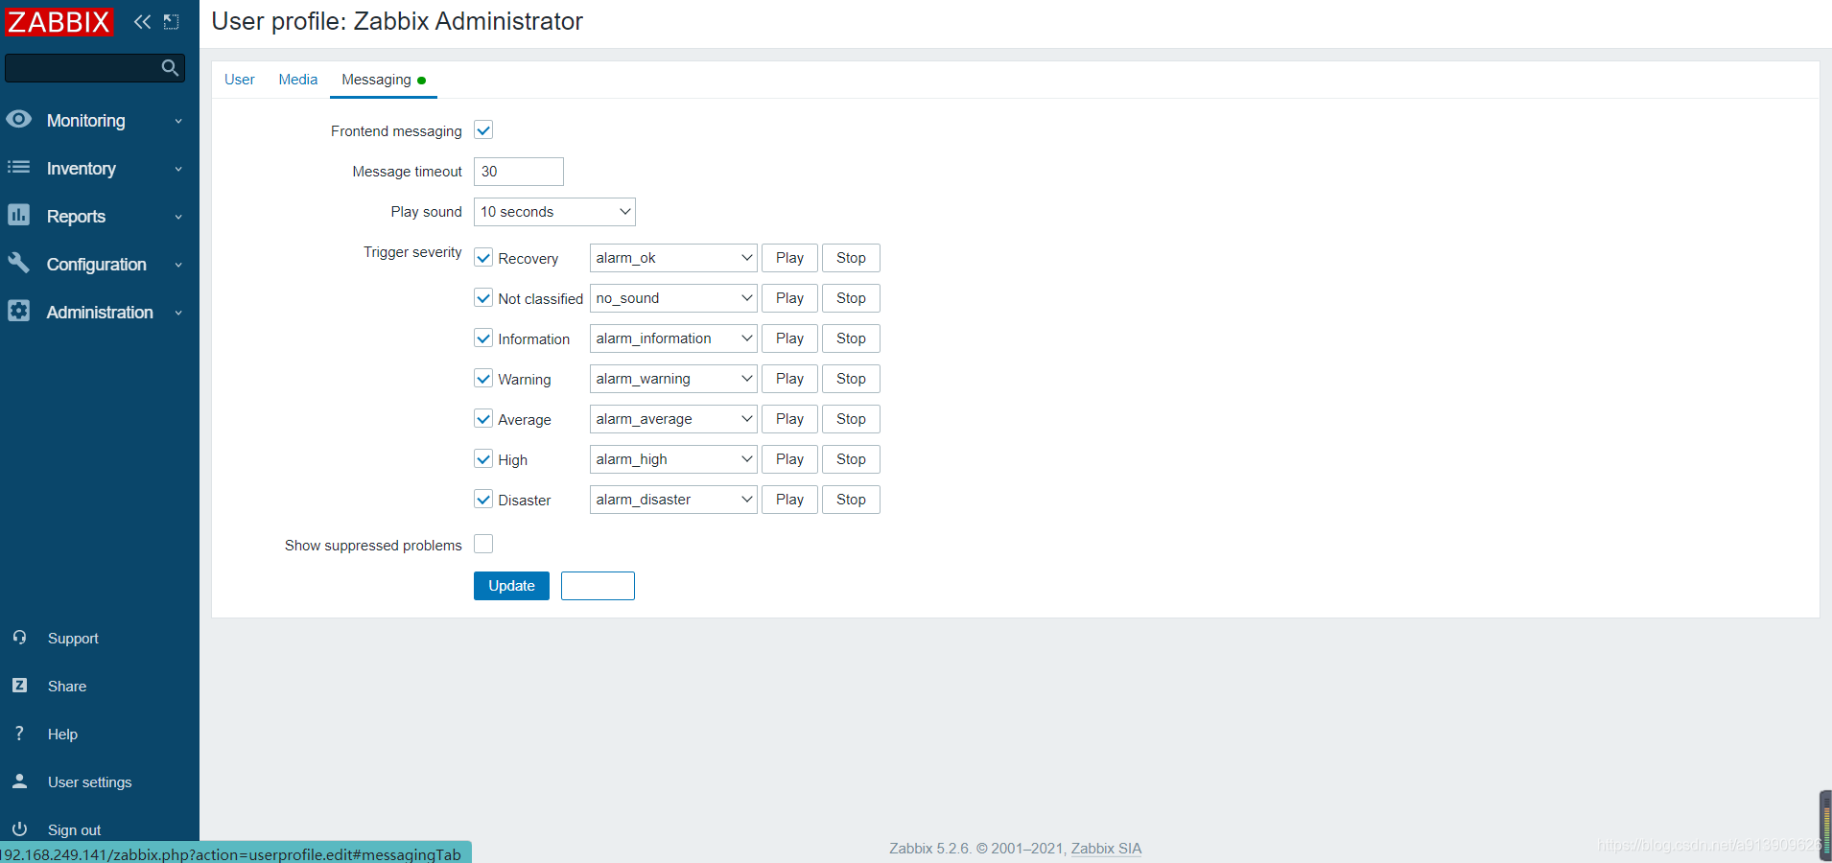
Task: Open the Zabbix SIA footer link
Action: coord(1106,849)
